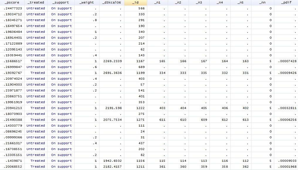Click the _pdif column header
Image resolution: width=298 pixels, height=170 pixels.
click(286, 3)
